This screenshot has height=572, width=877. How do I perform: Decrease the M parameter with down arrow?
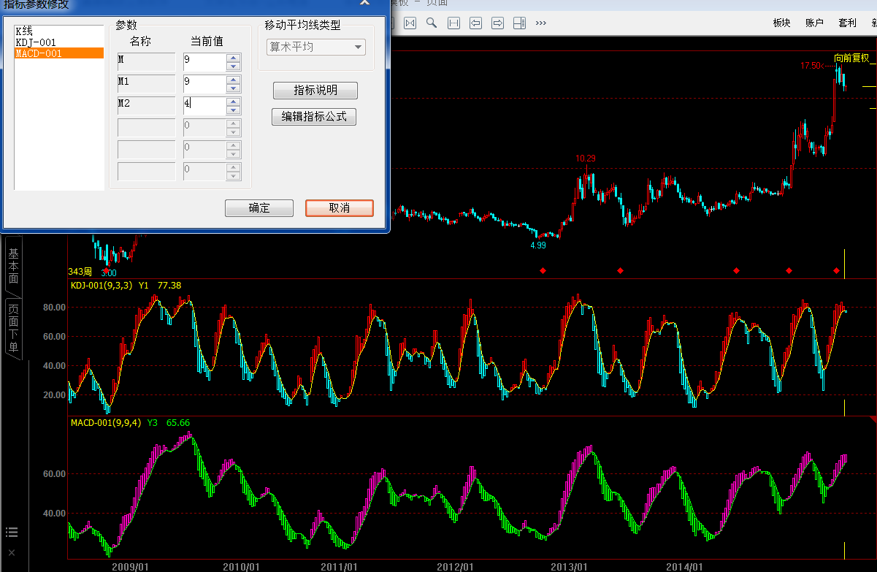point(234,66)
